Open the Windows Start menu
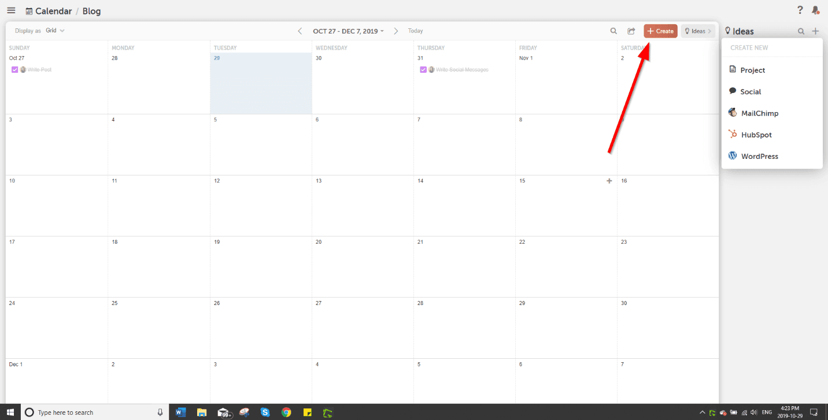 [10, 412]
